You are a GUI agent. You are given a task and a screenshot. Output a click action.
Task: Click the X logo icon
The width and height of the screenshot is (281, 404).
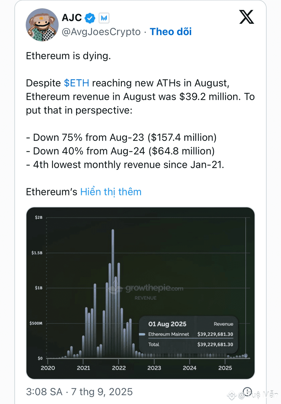point(246,17)
